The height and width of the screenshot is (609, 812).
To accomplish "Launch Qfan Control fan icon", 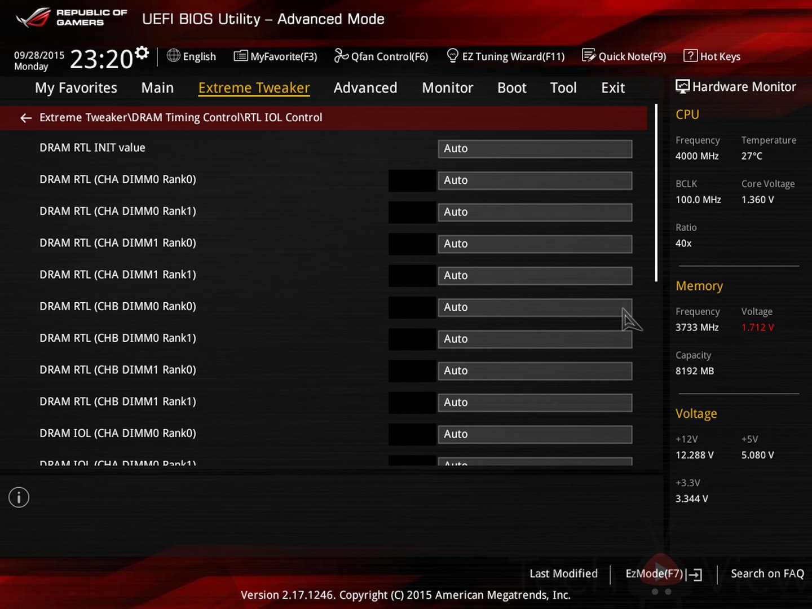I will [341, 56].
